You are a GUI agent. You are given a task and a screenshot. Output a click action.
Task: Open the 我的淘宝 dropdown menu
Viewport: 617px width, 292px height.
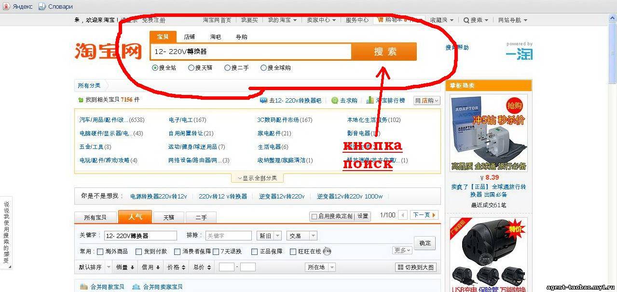[282, 20]
